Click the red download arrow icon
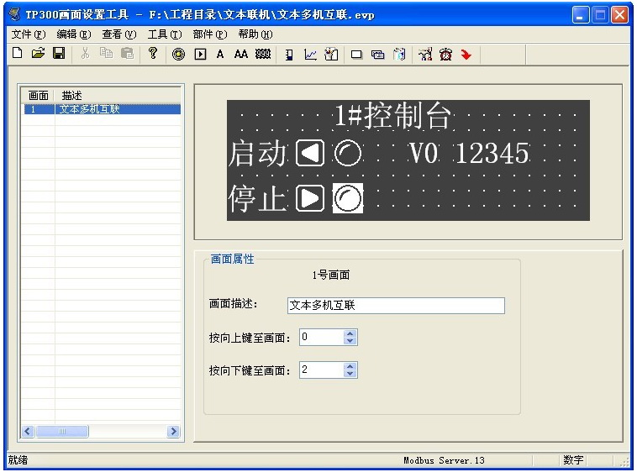Viewport: 637px width, 472px height. (466, 54)
